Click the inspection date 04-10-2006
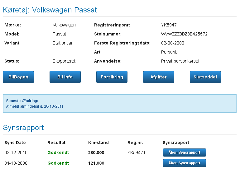 [16, 163]
